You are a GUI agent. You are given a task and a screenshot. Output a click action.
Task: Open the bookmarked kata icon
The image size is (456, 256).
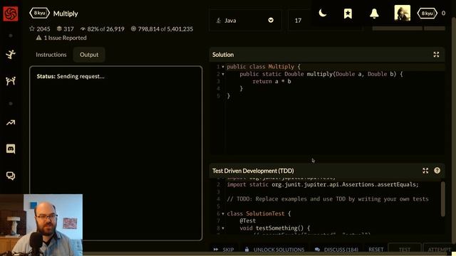coord(348,14)
